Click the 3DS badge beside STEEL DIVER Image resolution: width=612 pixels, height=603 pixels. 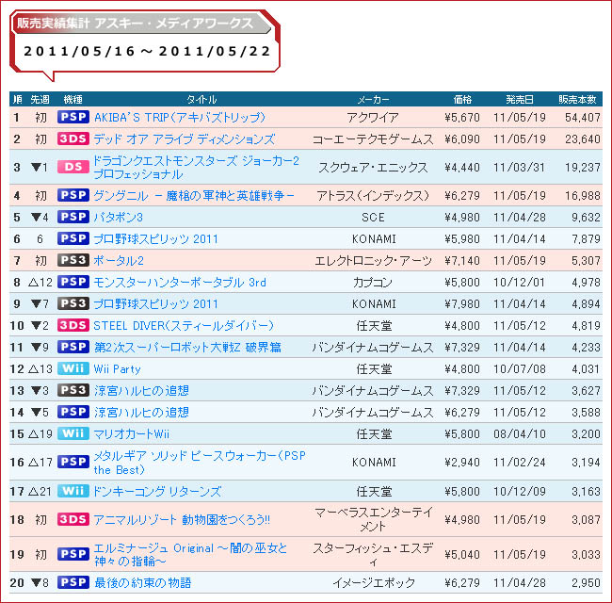[73, 325]
